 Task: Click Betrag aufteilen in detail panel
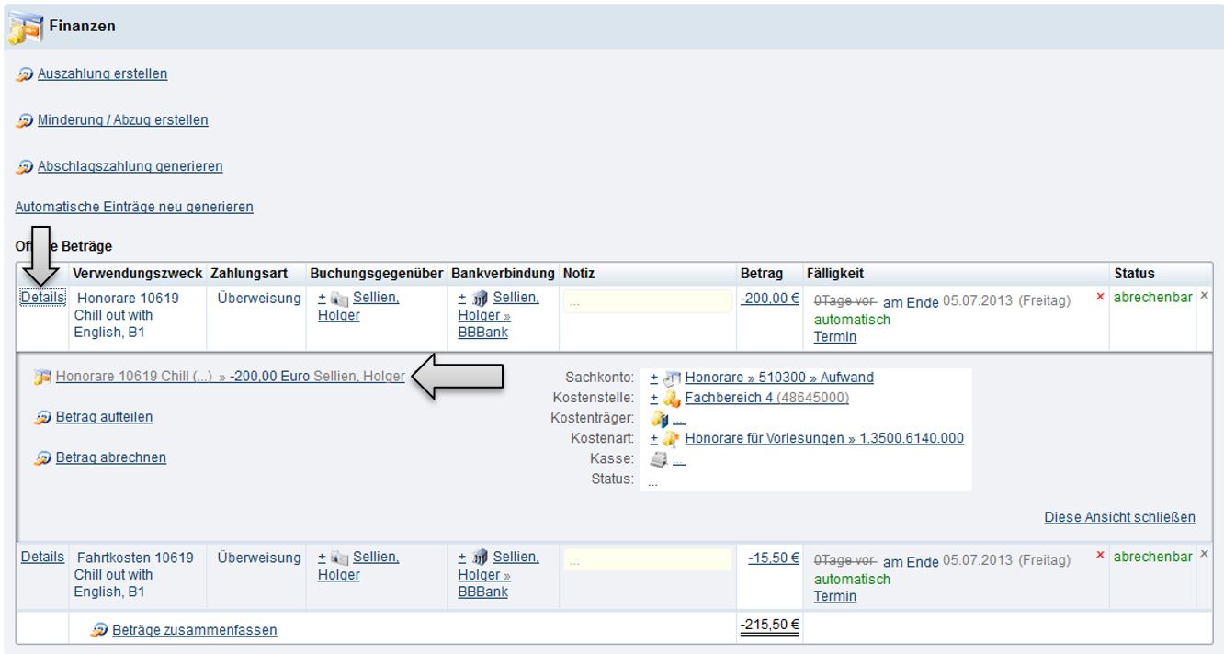tap(104, 417)
